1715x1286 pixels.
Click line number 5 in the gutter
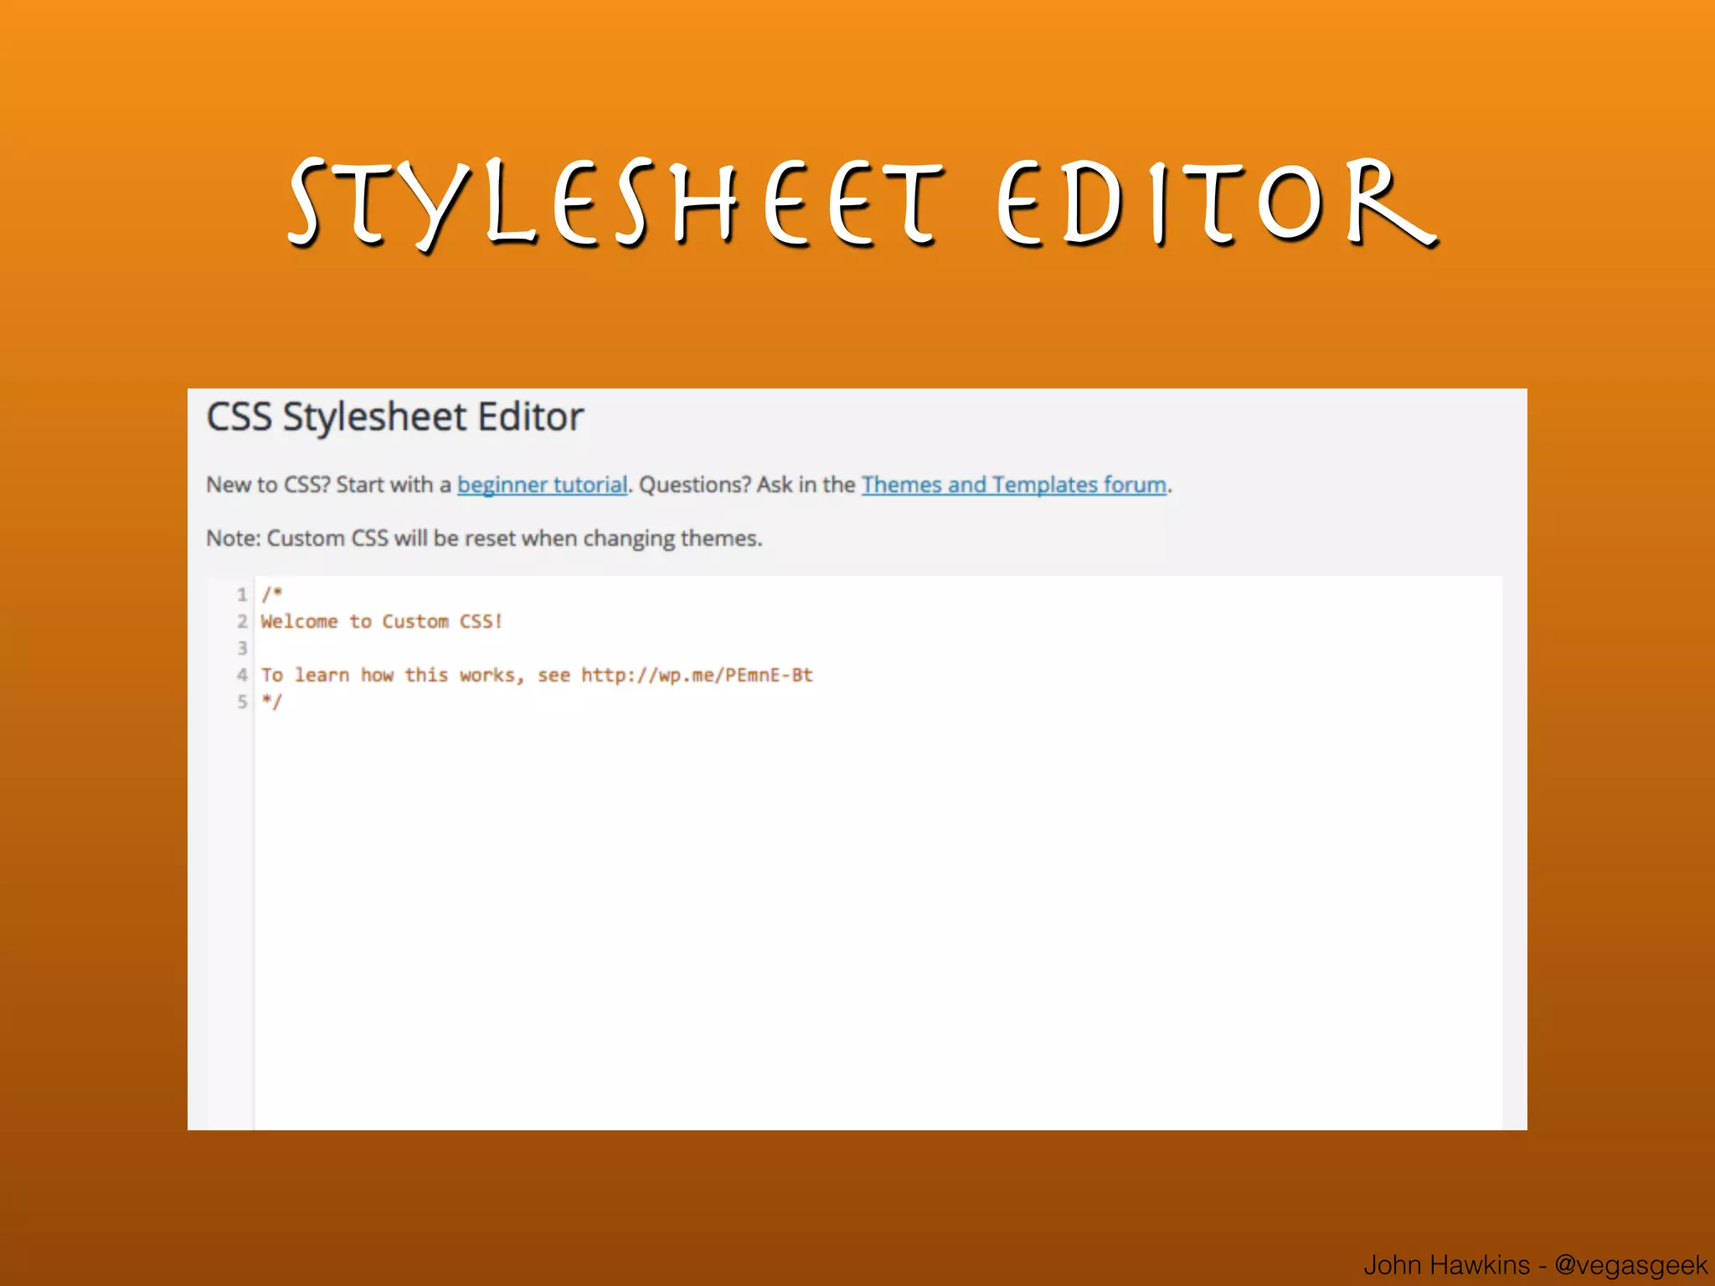[x=242, y=702]
